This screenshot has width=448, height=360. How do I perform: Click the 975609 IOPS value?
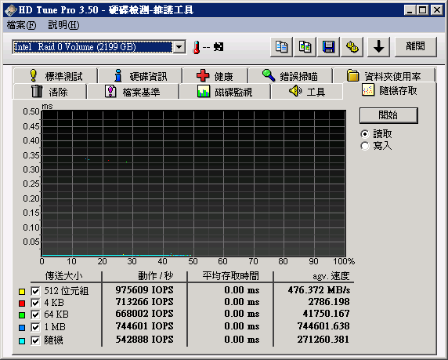(x=145, y=290)
